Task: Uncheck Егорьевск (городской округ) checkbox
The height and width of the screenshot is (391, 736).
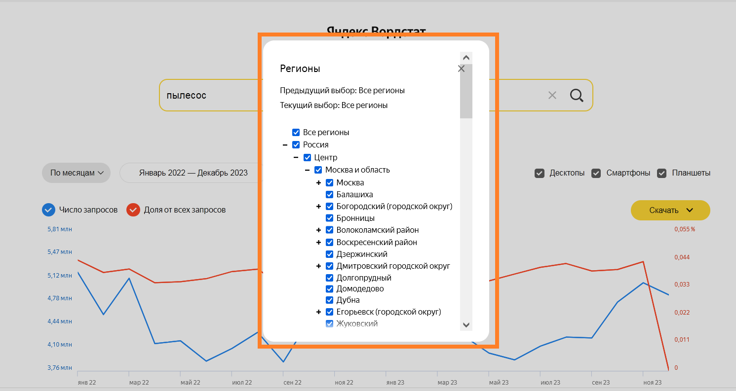Action: point(330,312)
